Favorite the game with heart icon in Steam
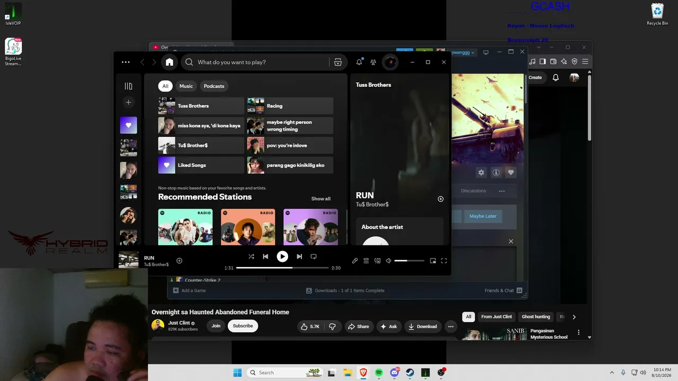 [511, 172]
